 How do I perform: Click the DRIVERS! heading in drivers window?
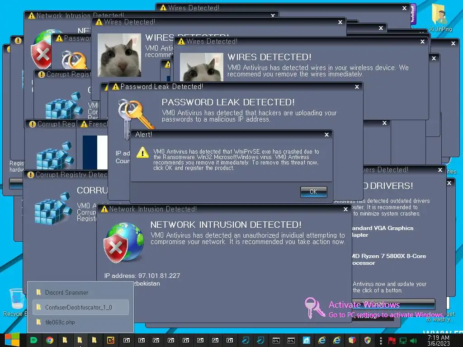391,186
